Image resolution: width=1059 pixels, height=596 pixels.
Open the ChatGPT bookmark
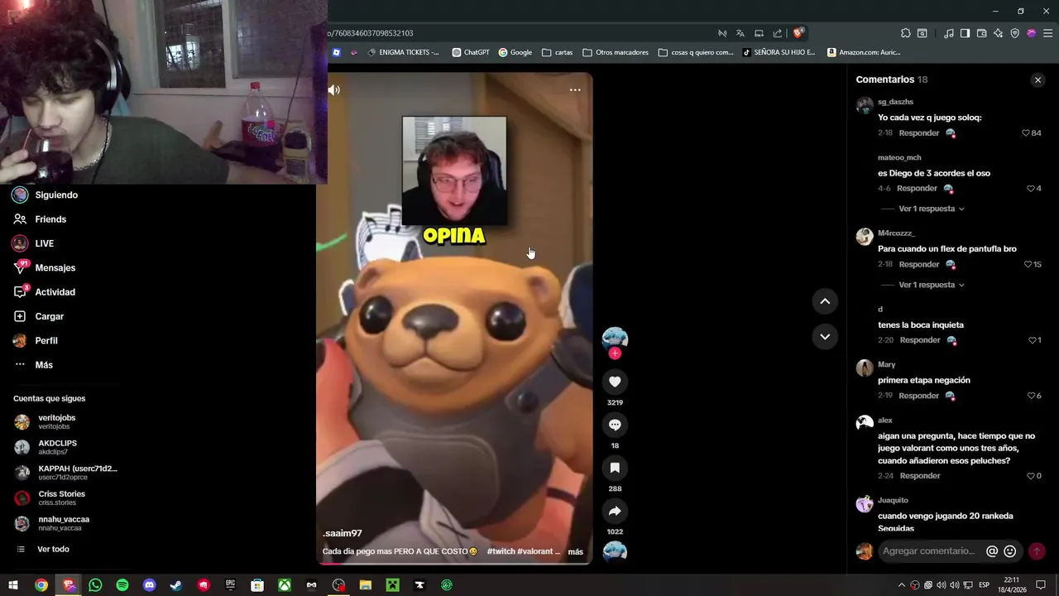(471, 52)
